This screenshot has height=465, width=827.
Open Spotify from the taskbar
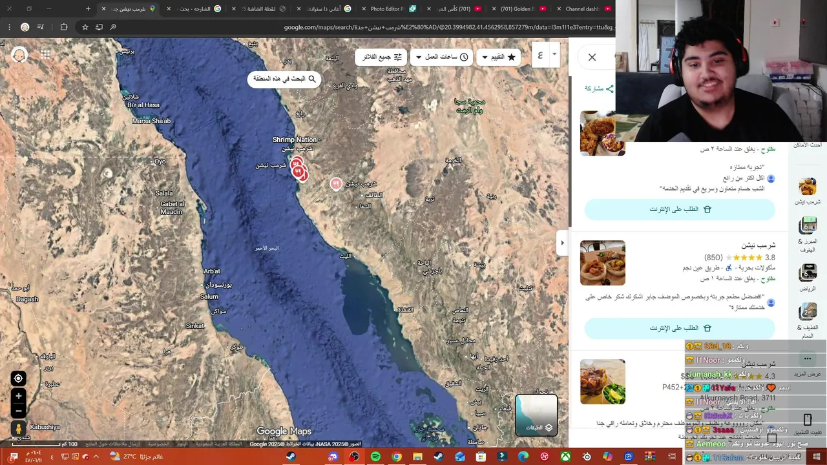pyautogui.click(x=375, y=457)
